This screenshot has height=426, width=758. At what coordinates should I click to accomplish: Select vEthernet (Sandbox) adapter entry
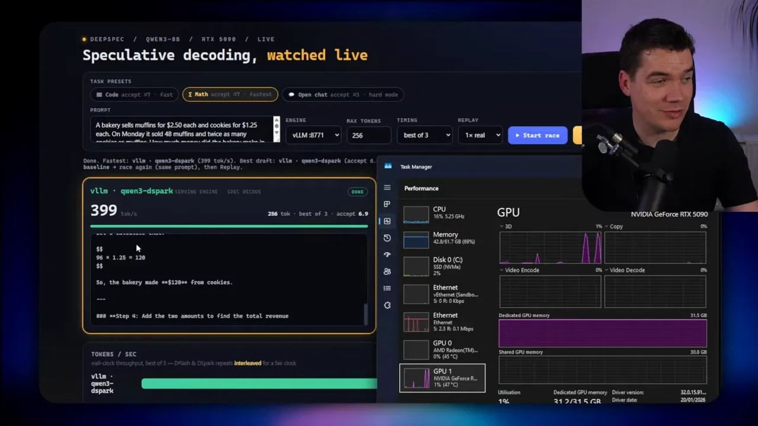[x=442, y=294]
